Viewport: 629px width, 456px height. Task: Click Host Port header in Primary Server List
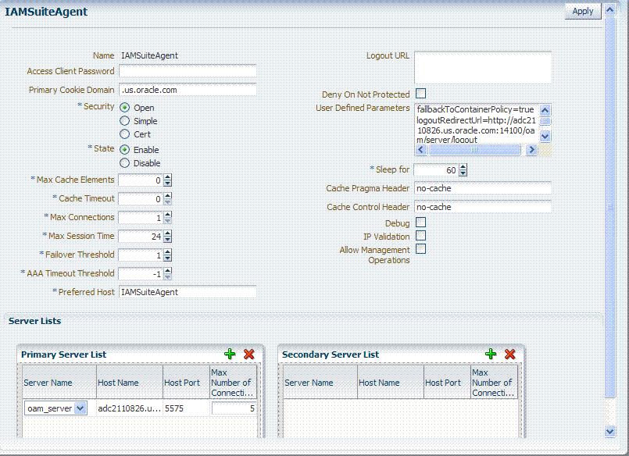pyautogui.click(x=186, y=383)
